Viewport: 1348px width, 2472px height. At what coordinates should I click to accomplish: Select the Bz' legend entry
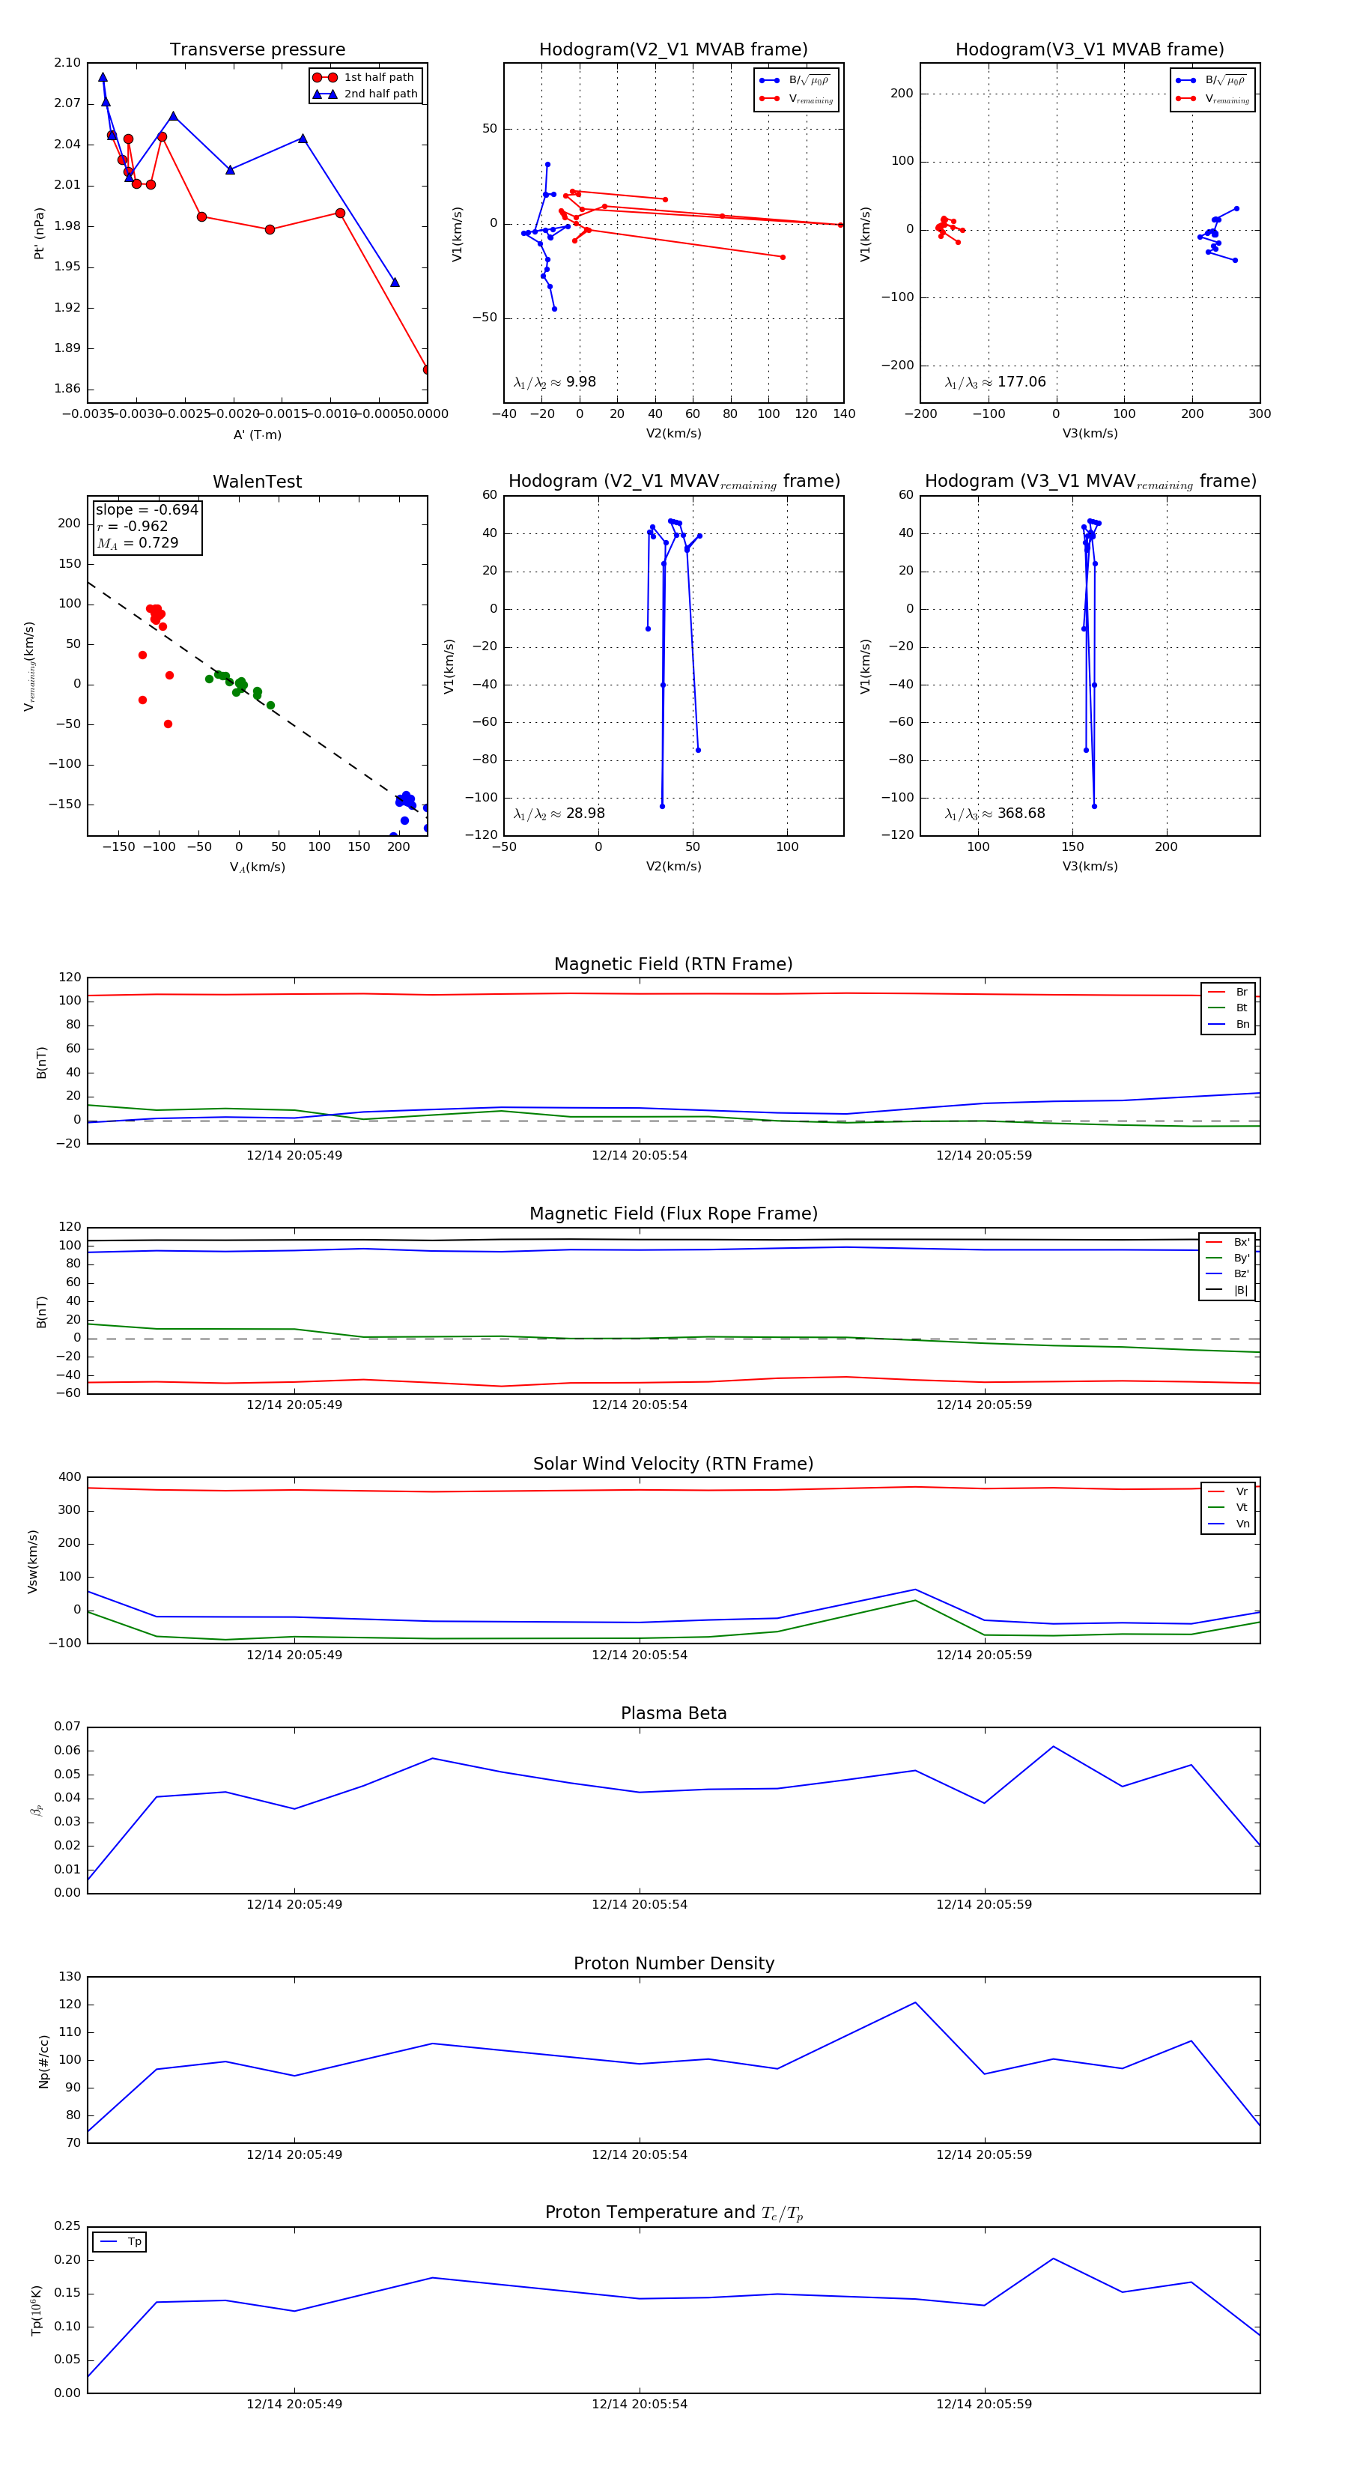point(1227,1274)
